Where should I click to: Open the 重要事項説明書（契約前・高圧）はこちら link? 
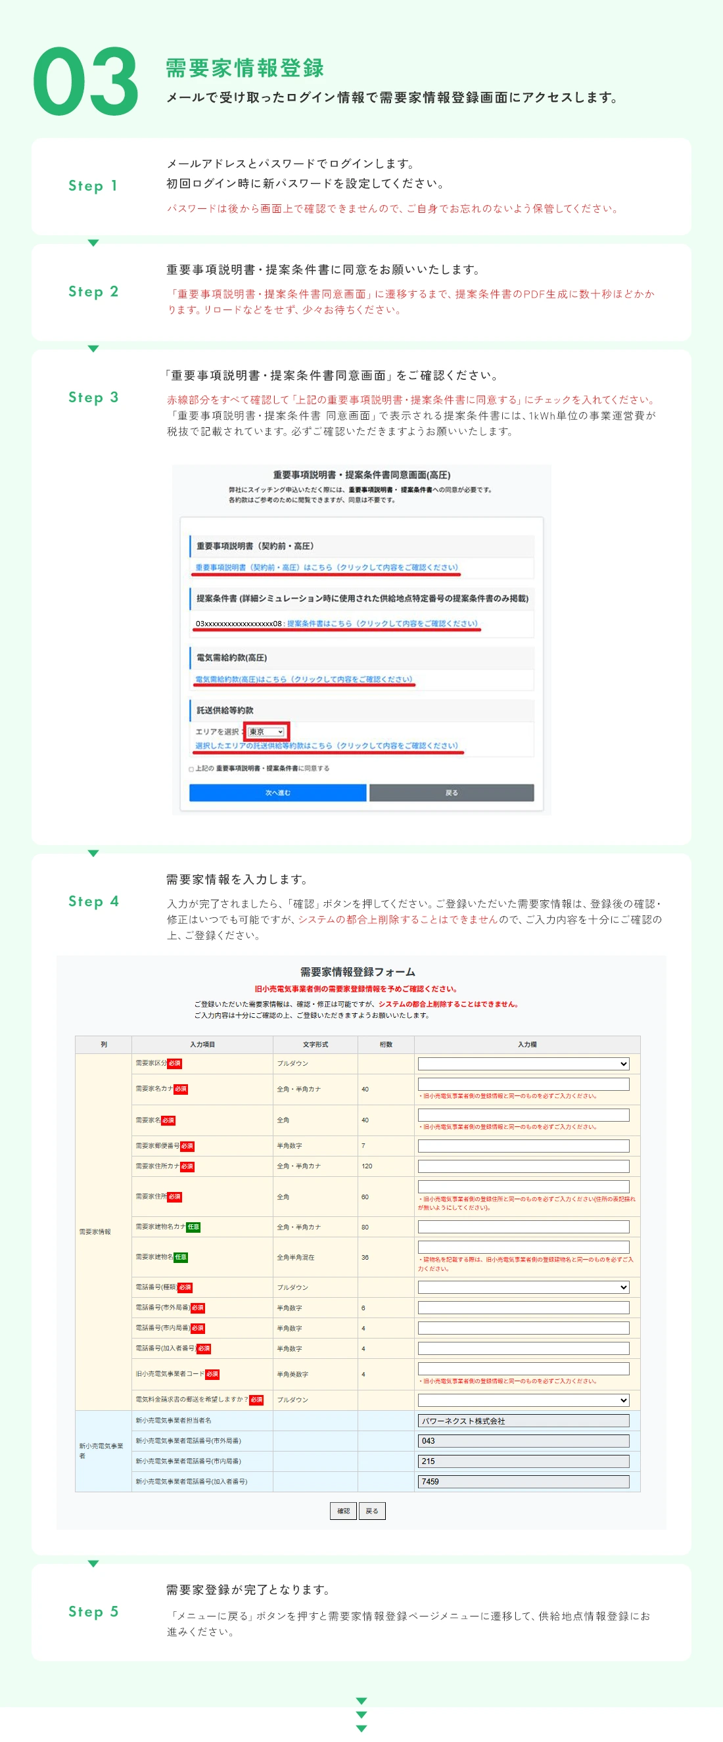coord(326,567)
